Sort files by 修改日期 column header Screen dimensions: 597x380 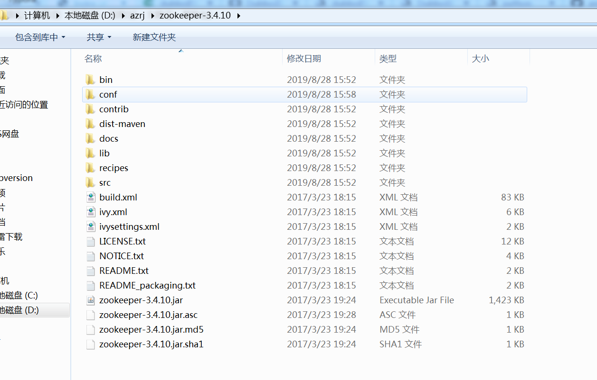coord(304,59)
